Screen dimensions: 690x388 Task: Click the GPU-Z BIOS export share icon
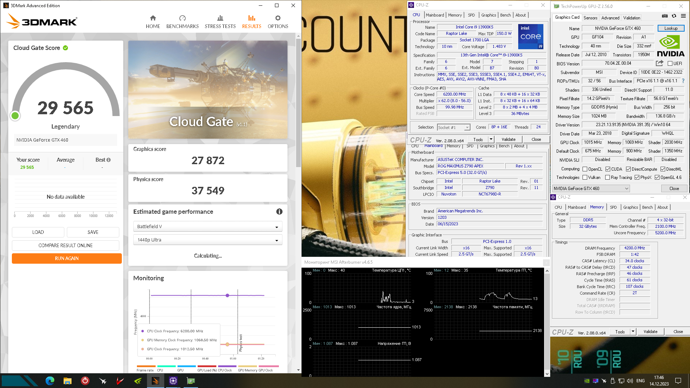tap(659, 63)
